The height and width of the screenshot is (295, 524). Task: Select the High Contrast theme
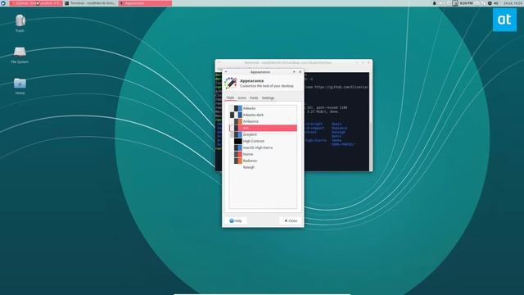coord(263,141)
